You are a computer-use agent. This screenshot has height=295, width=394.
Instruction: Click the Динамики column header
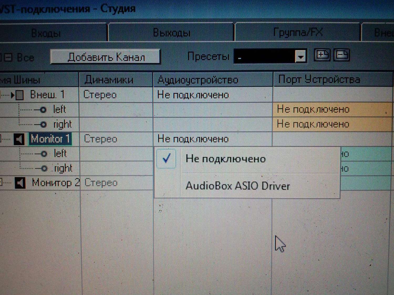[x=116, y=80]
